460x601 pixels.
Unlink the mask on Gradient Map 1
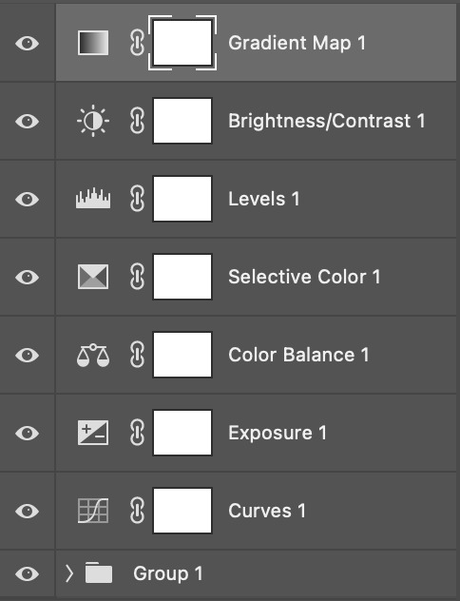coord(137,43)
